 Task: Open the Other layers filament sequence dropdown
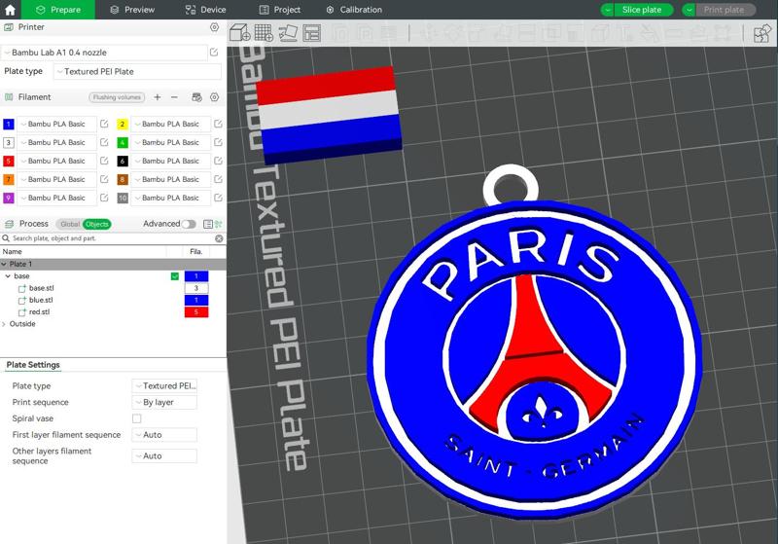point(164,455)
